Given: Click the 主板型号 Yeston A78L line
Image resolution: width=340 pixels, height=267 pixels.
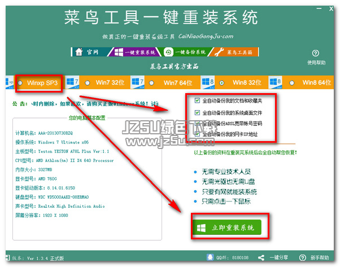Looking at the screenshot, I should pos(62,151).
